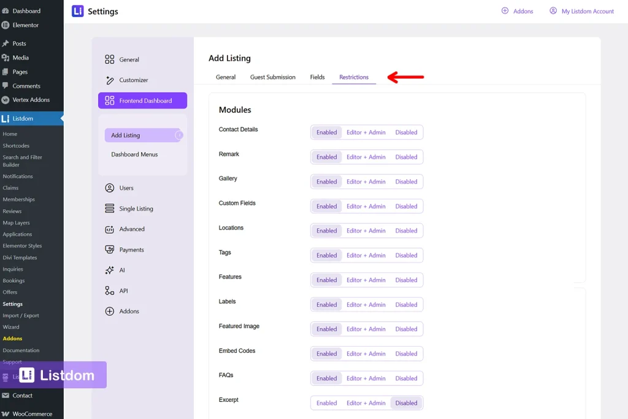Enable the Contact Details module

[326, 132]
